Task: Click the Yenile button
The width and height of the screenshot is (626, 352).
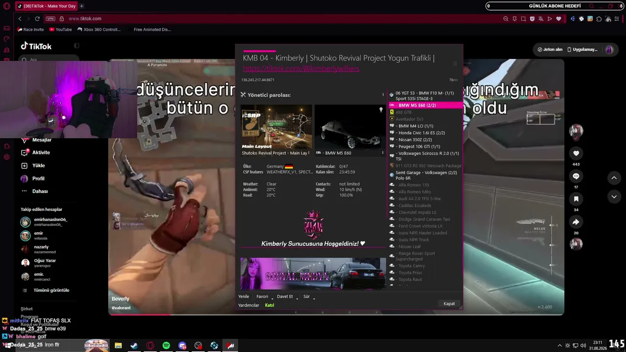Action: tap(244, 297)
